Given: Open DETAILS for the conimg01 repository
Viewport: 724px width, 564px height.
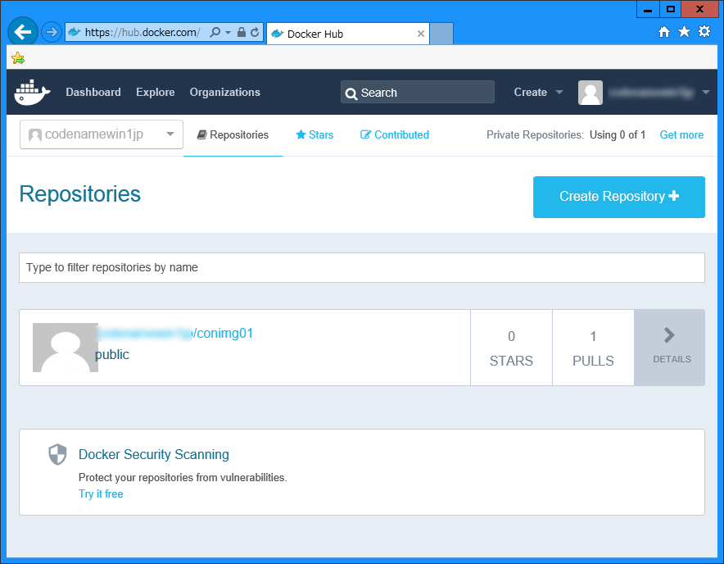Looking at the screenshot, I should pyautogui.click(x=669, y=348).
